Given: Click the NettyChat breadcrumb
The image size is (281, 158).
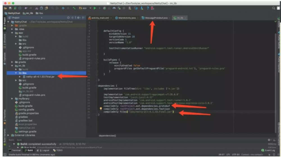Looking at the screenshot, I should (12, 13).
